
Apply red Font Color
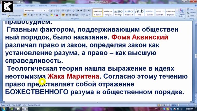click(57, 15)
